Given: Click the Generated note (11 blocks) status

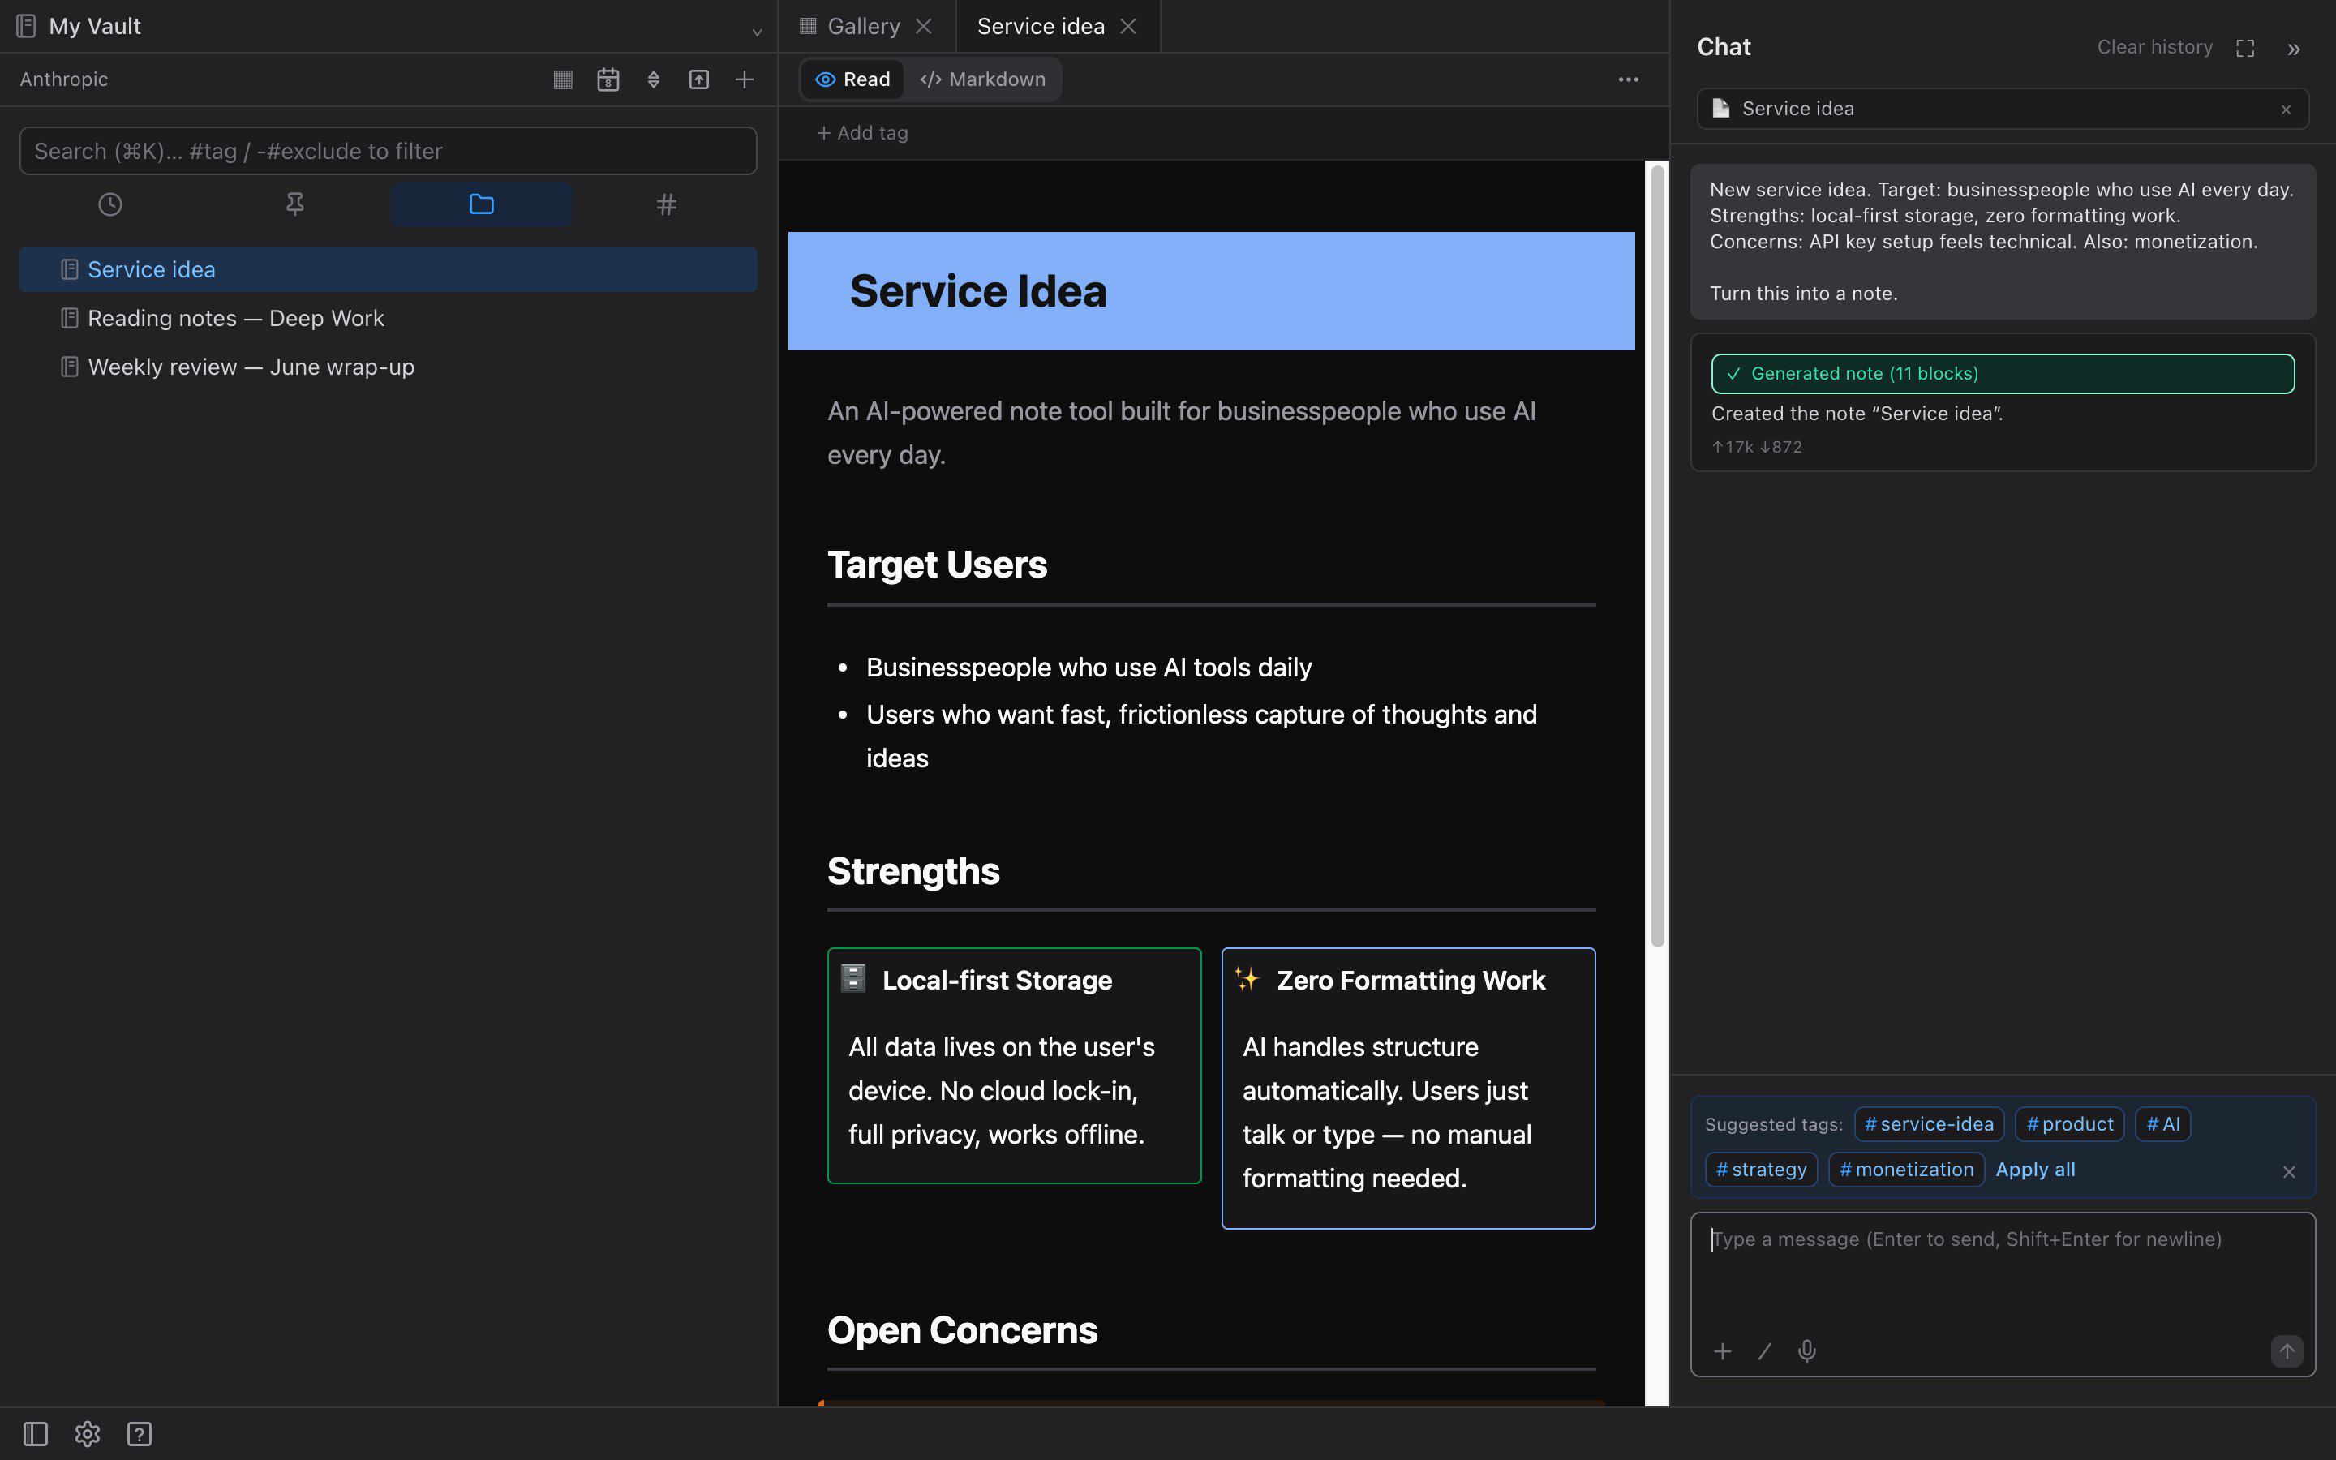Looking at the screenshot, I should (2003, 374).
